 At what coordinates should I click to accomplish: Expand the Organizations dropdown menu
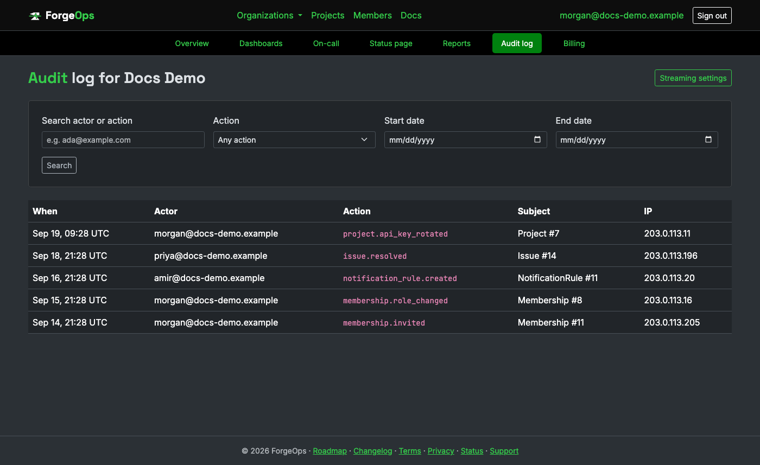coord(269,15)
